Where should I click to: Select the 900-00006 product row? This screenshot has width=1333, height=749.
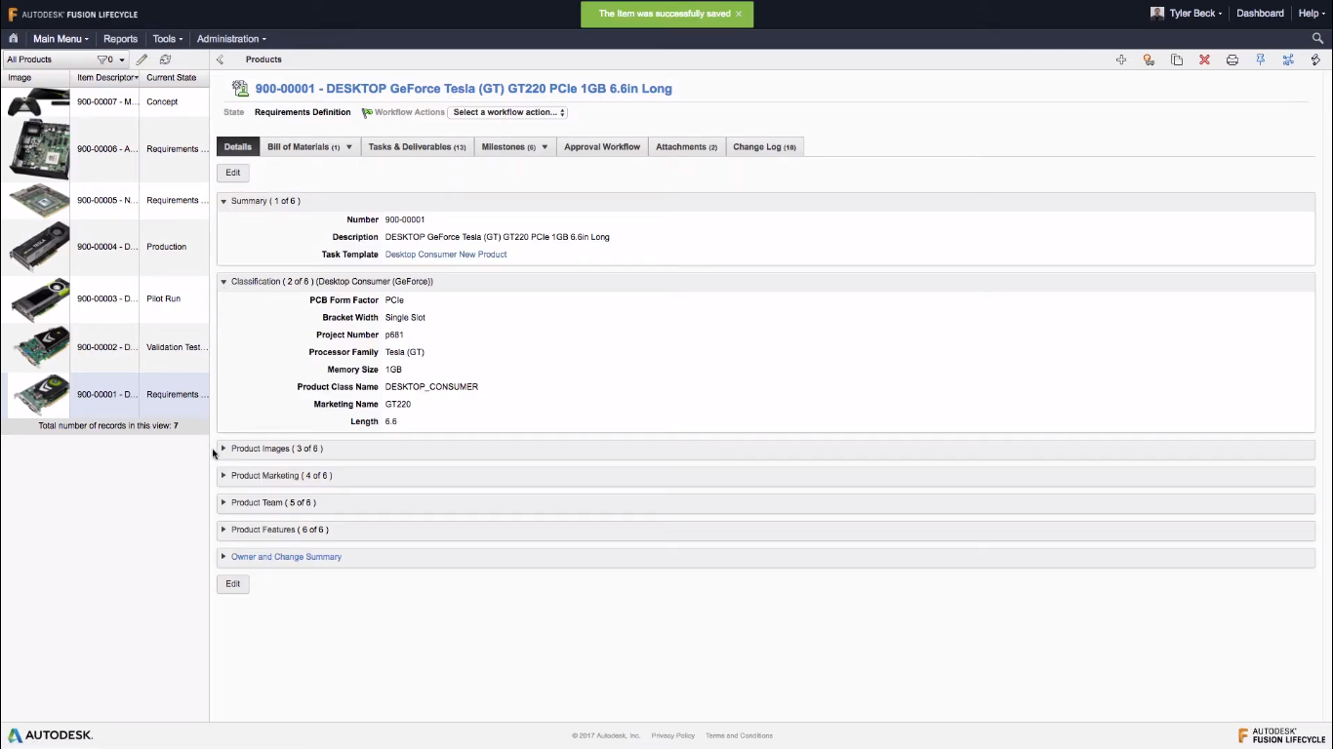104,149
